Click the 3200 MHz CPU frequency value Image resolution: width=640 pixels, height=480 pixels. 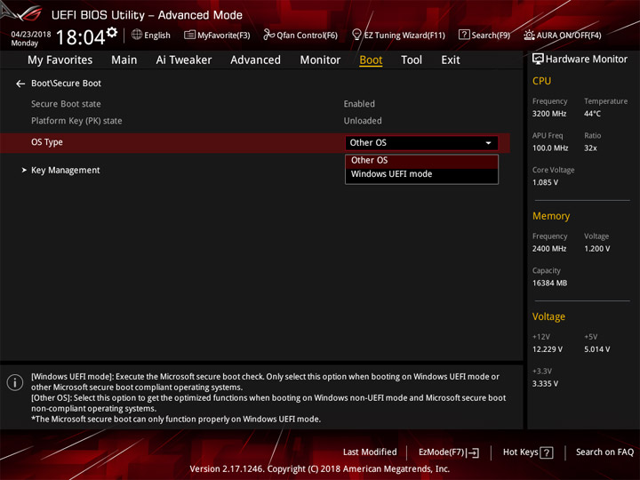point(549,114)
